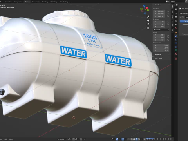Collapse the Transform panel

[157, 5]
